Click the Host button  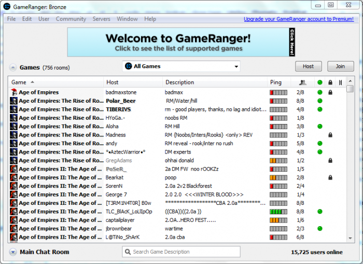point(309,66)
